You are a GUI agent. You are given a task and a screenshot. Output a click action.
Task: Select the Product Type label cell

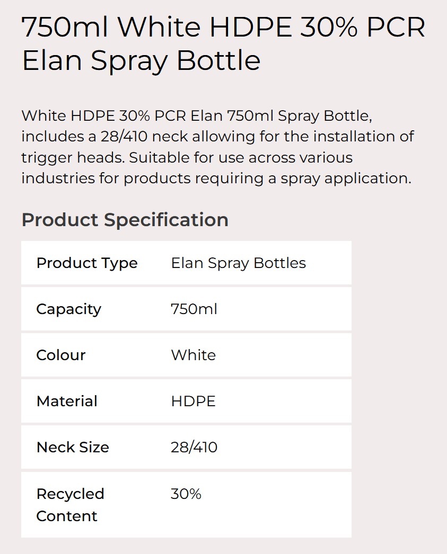87,263
